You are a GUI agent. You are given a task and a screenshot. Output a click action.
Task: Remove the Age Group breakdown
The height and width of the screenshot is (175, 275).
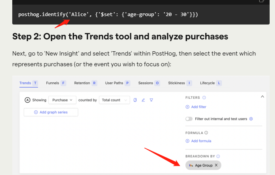[216, 165]
